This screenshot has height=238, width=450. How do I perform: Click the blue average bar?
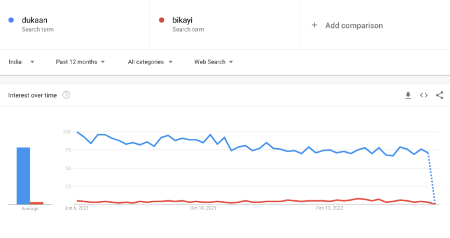tap(23, 176)
